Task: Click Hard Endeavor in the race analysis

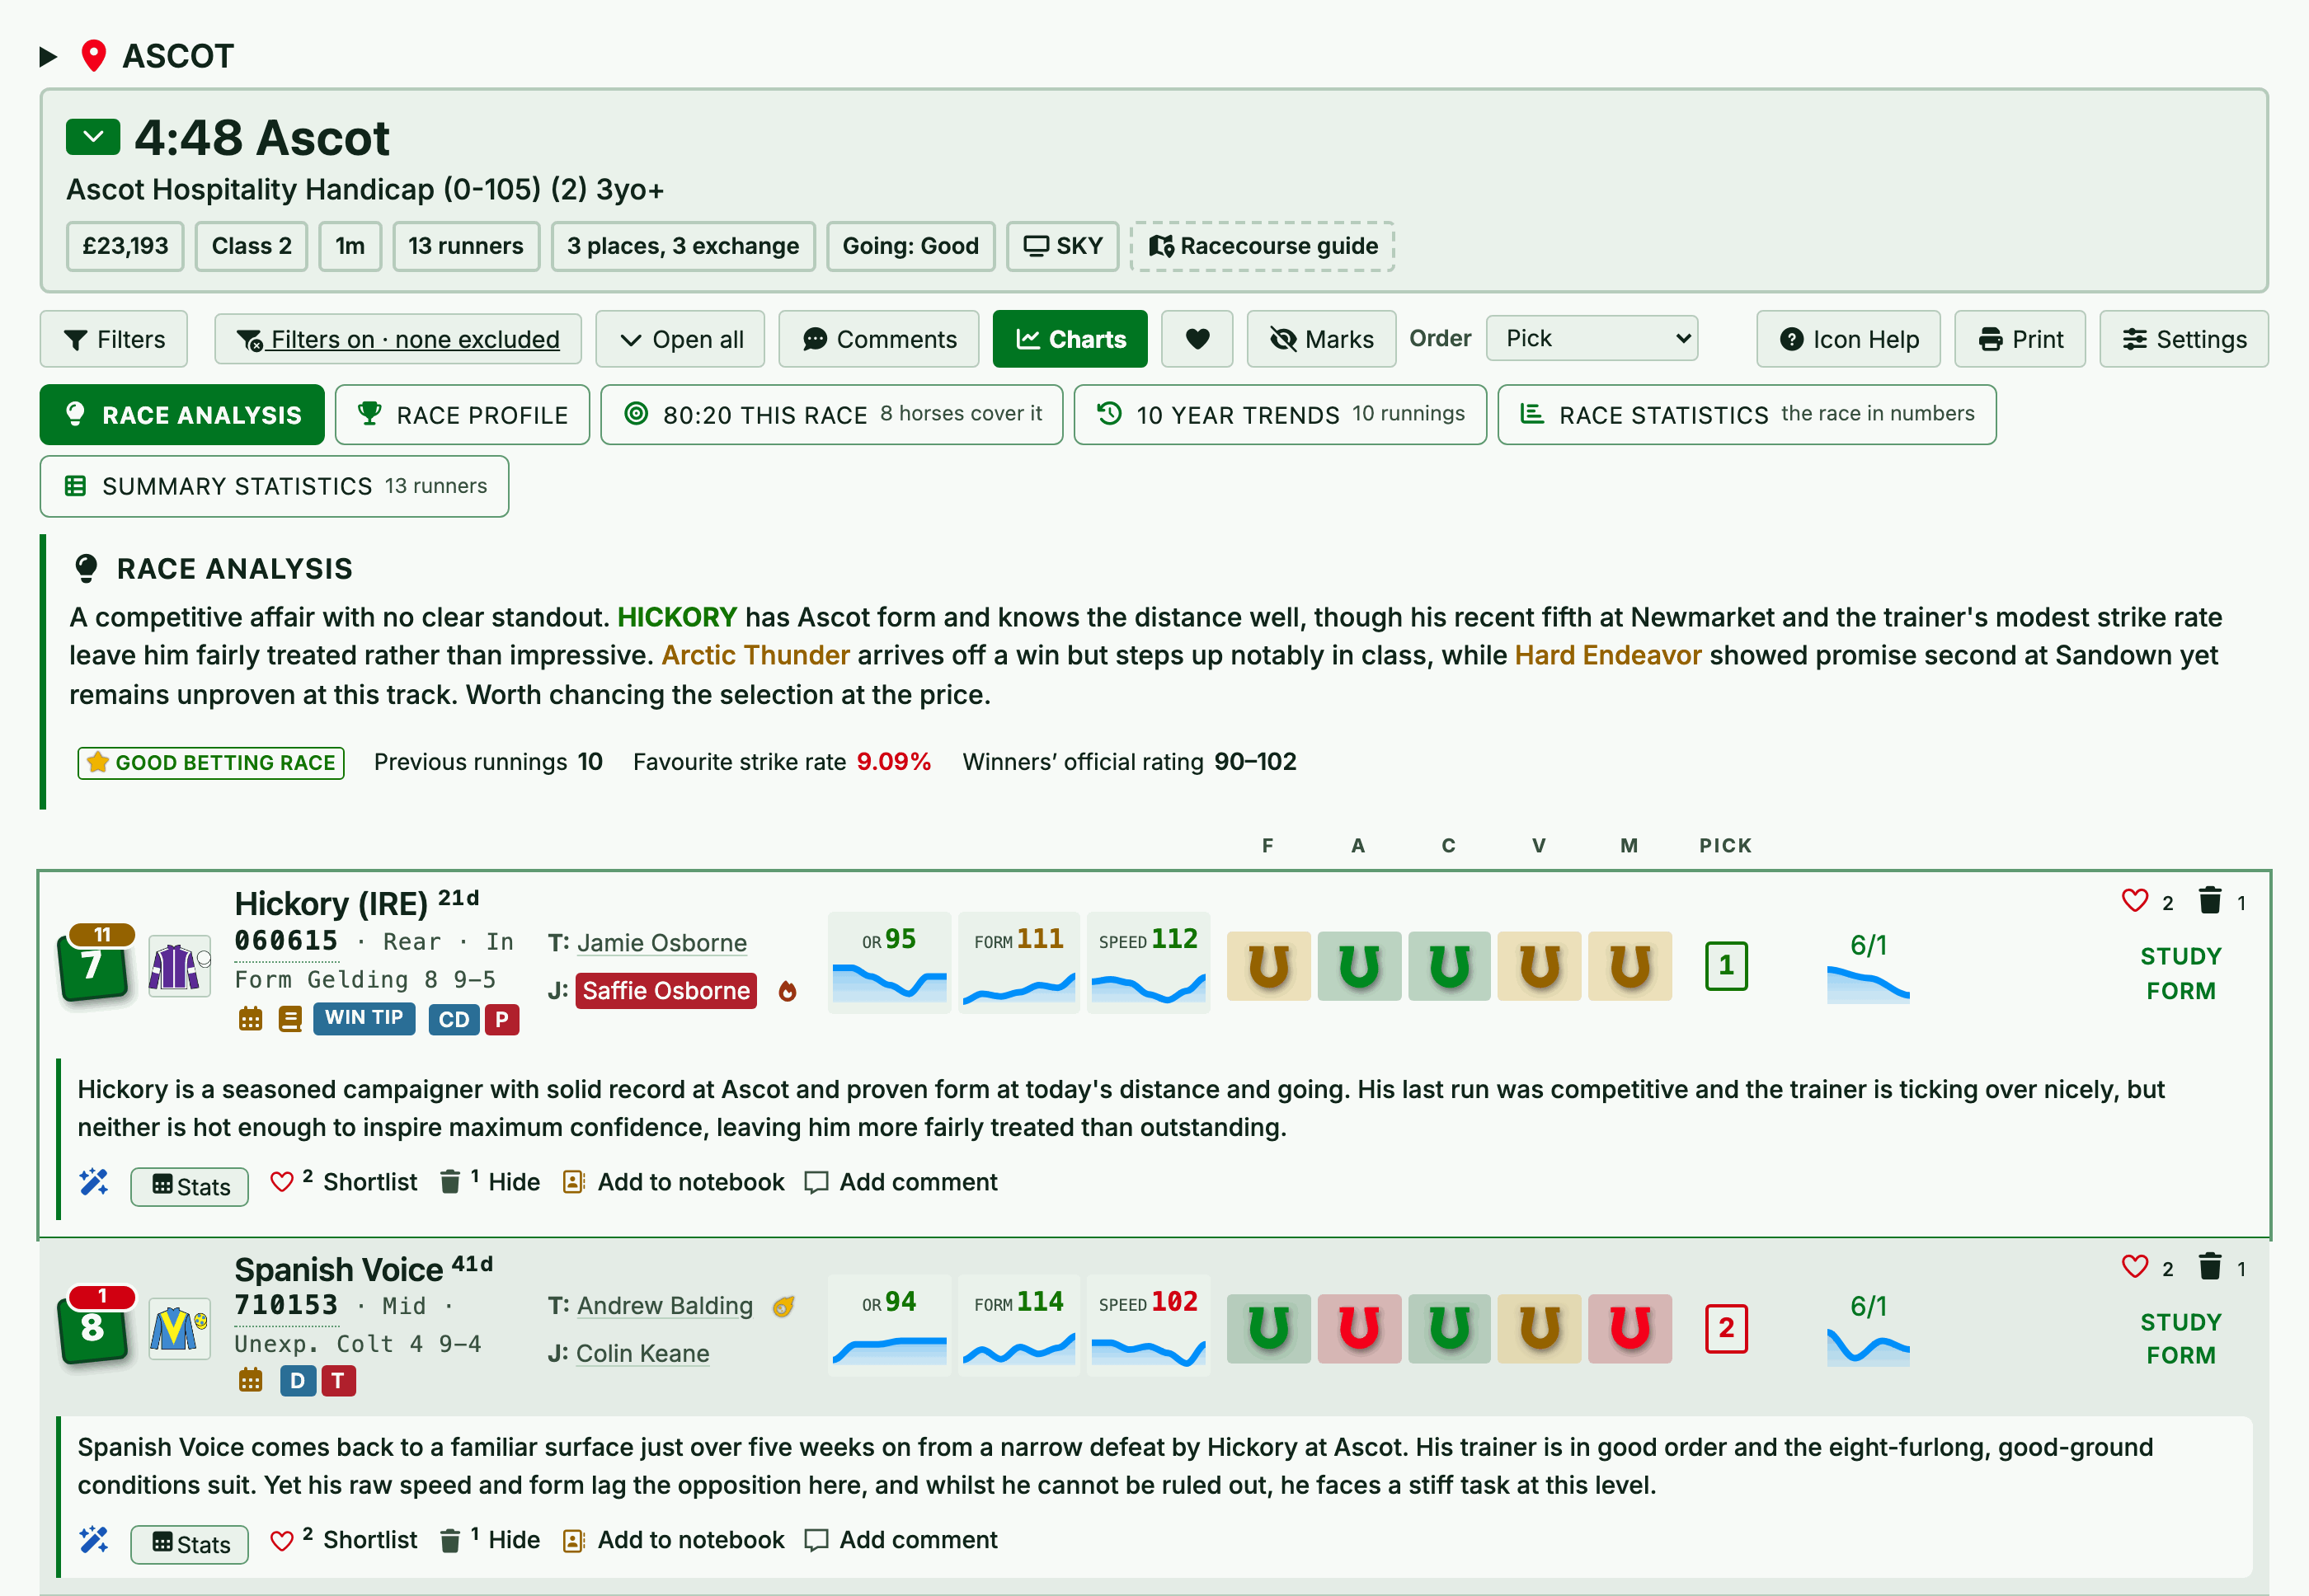Action: 1608,655
